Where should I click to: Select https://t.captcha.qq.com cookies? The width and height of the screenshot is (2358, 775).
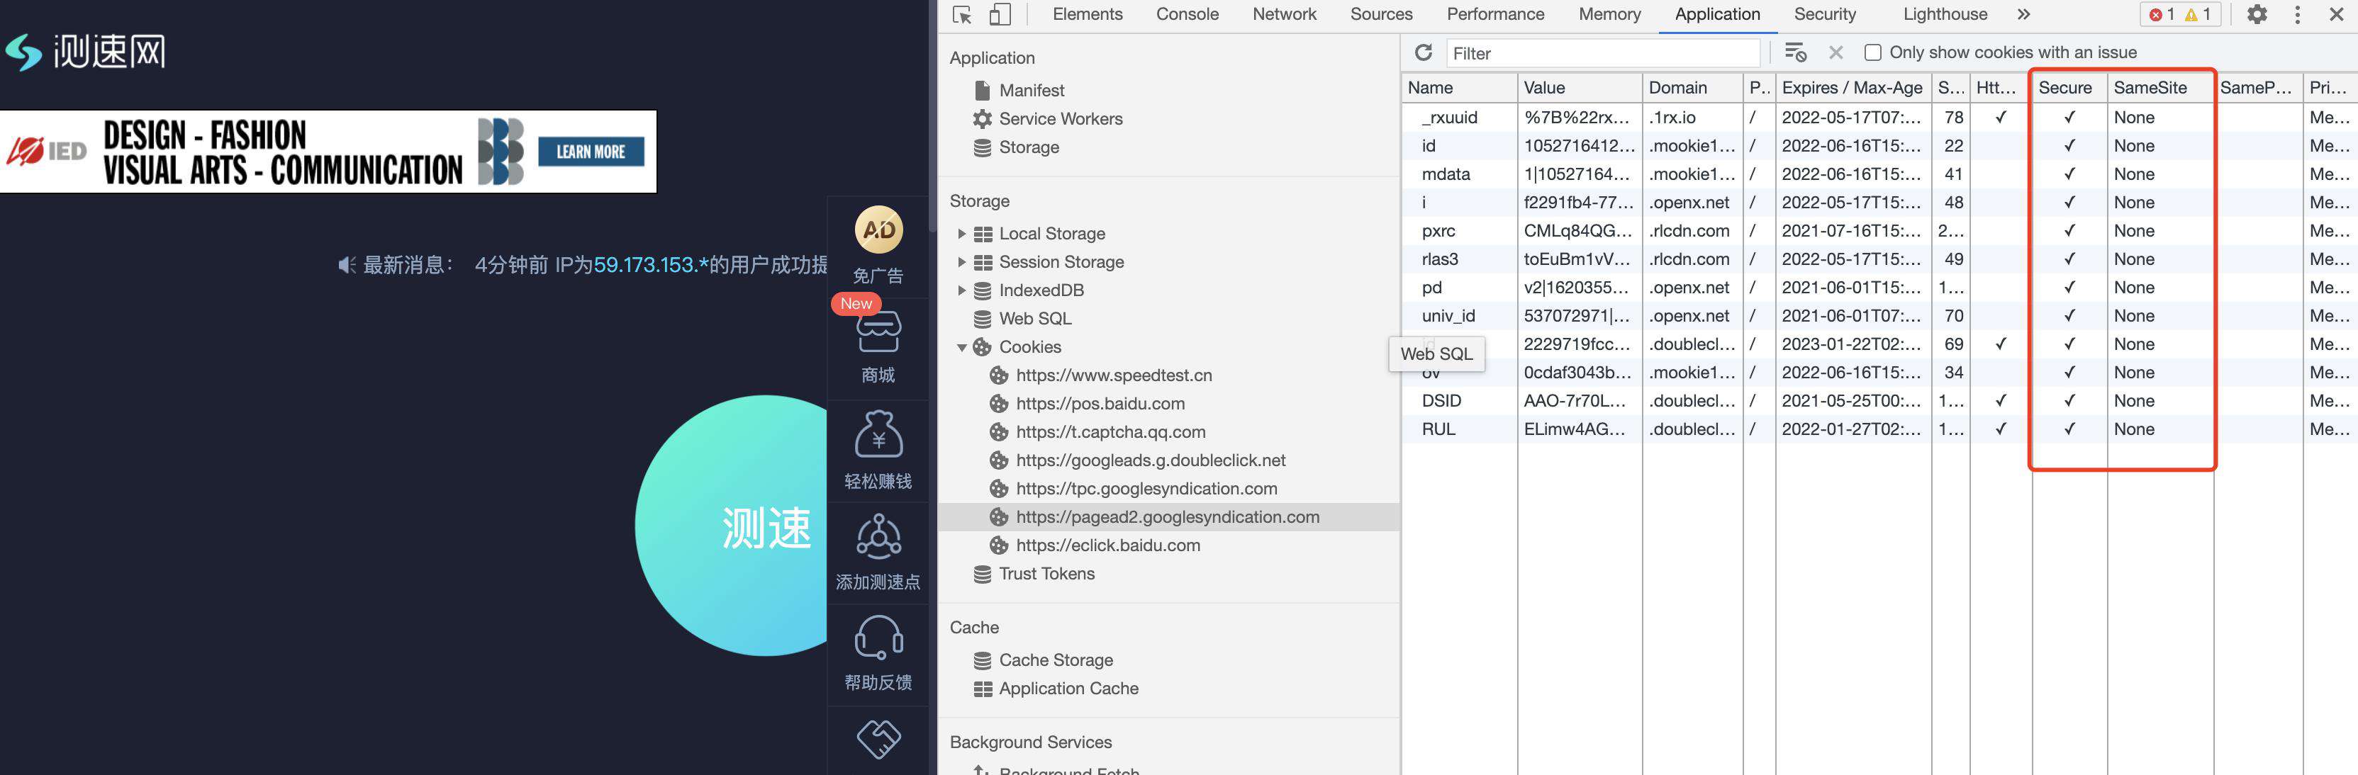tap(1110, 432)
